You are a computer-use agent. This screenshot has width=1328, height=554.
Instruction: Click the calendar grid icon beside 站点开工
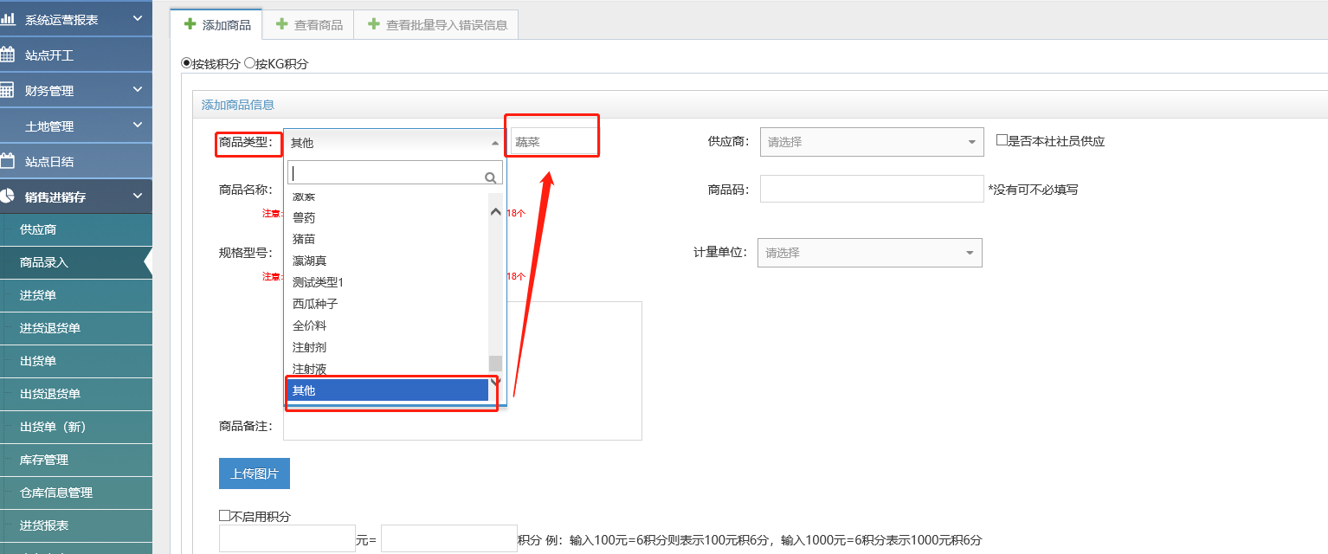pyautogui.click(x=8, y=55)
